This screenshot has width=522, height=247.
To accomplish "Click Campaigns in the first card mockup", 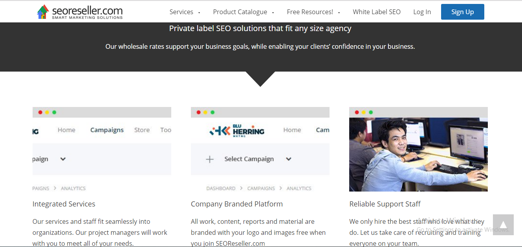I will click(107, 130).
